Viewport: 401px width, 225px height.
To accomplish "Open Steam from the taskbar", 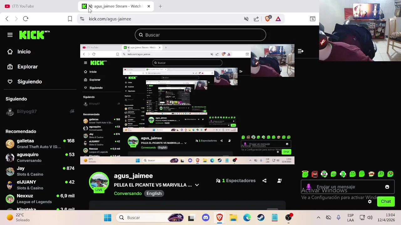I will click(x=261, y=217).
